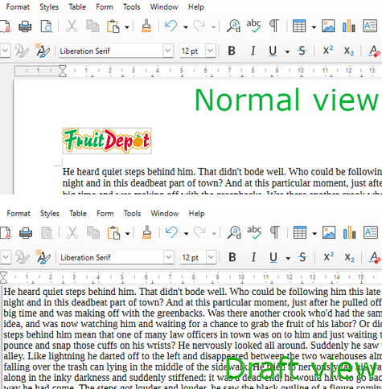Open the Tools menu in the Draft view window
The image size is (382, 389).
(x=132, y=213)
